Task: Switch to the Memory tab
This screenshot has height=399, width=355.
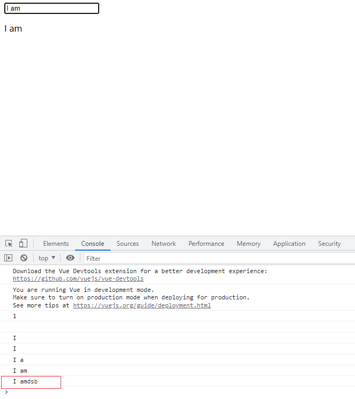Action: [249, 244]
